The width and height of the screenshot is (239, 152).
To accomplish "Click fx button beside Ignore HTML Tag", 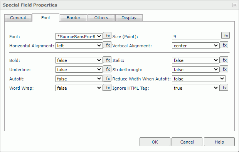I will click(224, 87).
